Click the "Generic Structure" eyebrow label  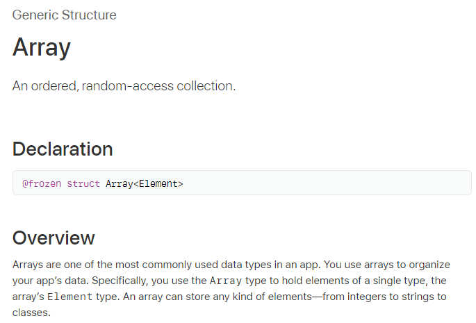(65, 15)
